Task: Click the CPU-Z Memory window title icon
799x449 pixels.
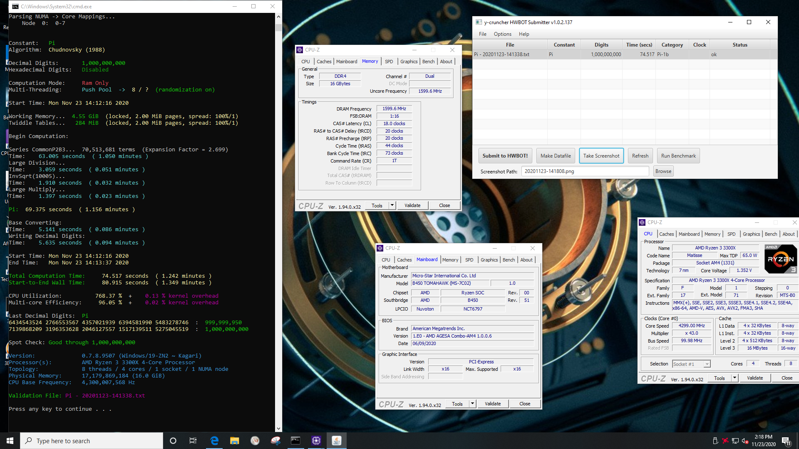Action: click(300, 50)
